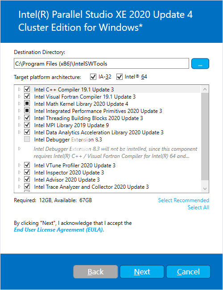Toggle the Intel 64 architecture checkbox
Viewport: 223px width, 290px height.
coord(119,77)
